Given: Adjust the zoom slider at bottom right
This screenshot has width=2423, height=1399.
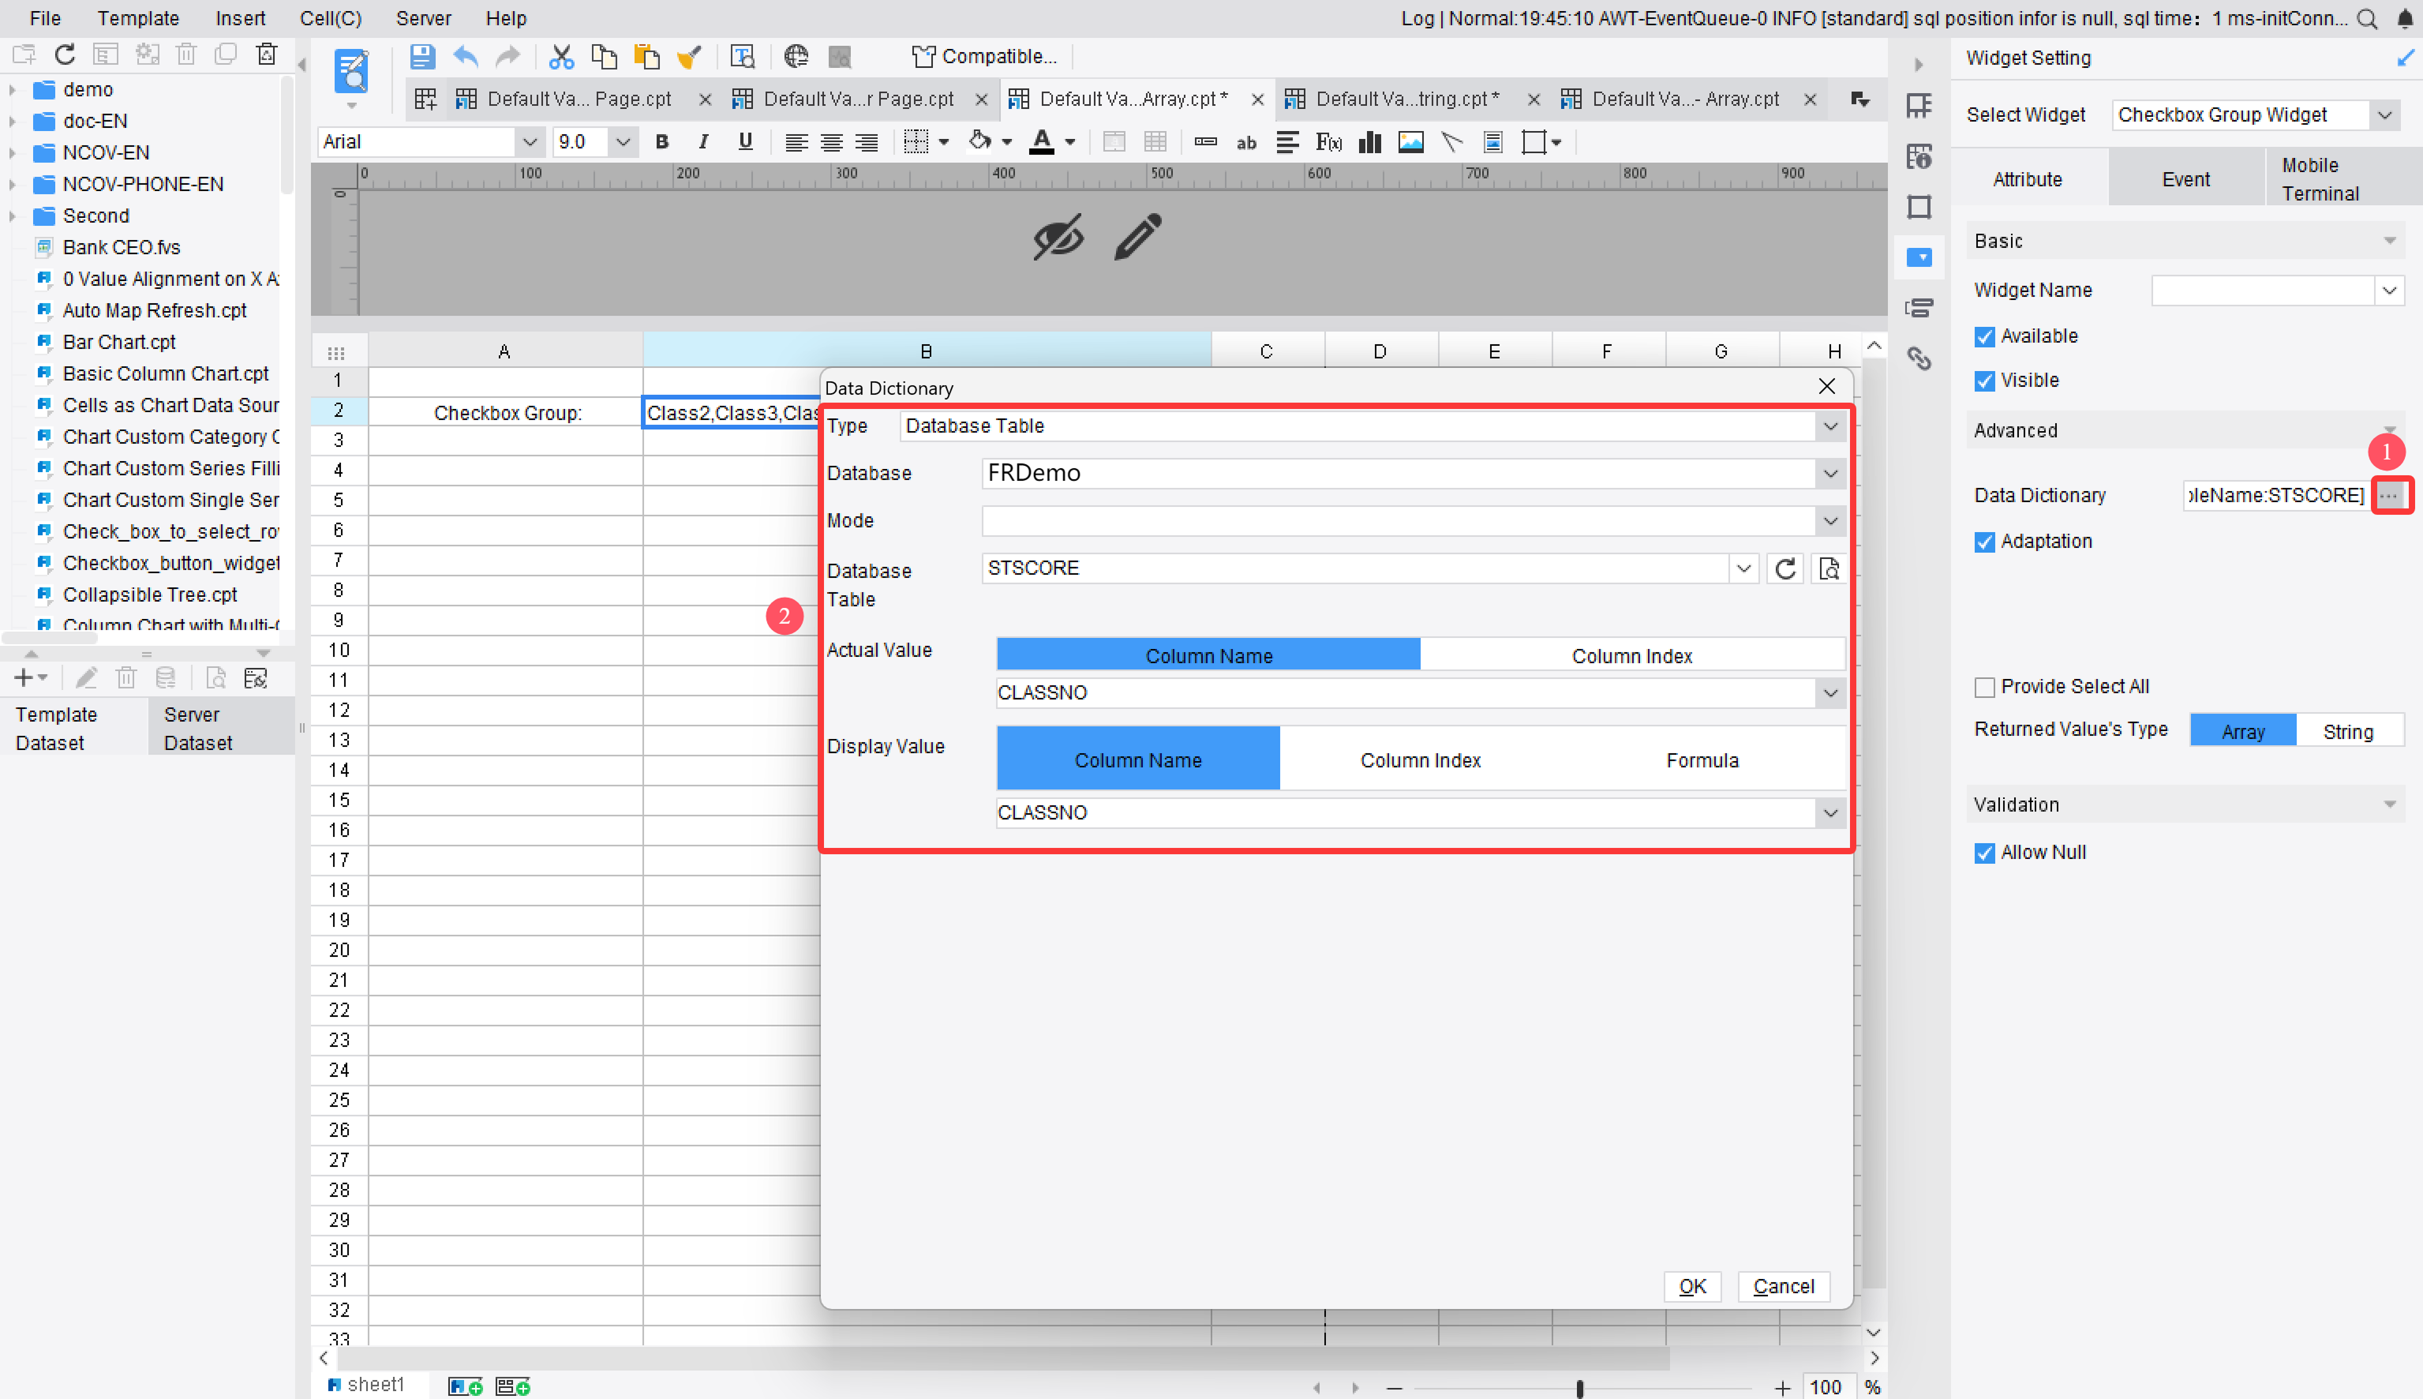Looking at the screenshot, I should [1580, 1387].
